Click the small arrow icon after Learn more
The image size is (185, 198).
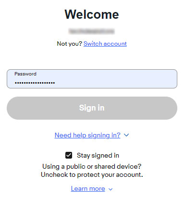point(111,189)
